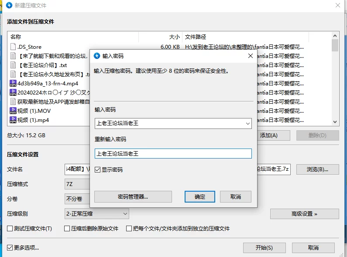Open the 压缩级别 dropdown showing 2-正常压缩
Viewport: 347px width, 257px height.
pos(124,213)
